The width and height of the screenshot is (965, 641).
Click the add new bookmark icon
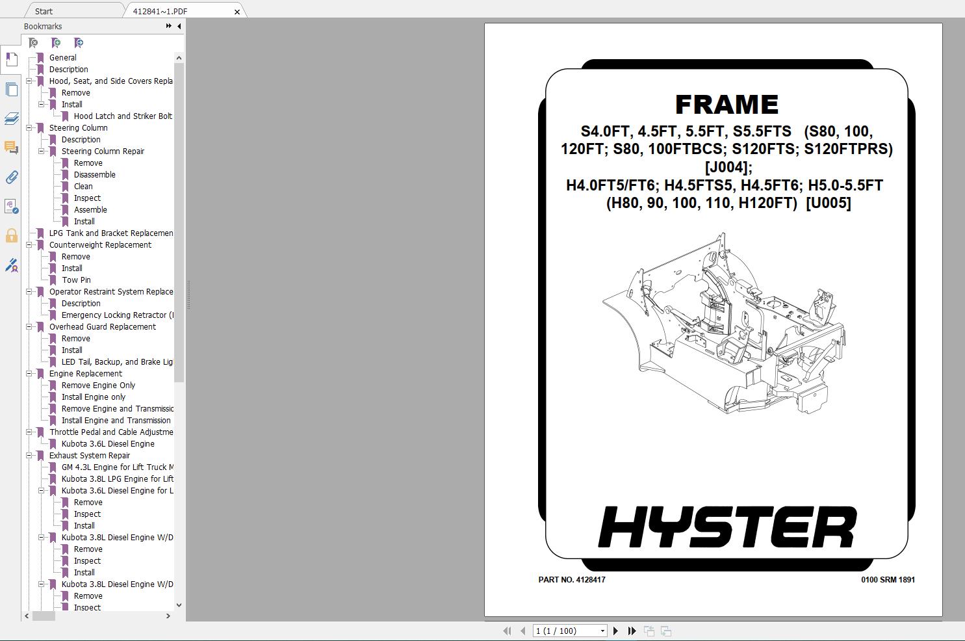pos(56,43)
